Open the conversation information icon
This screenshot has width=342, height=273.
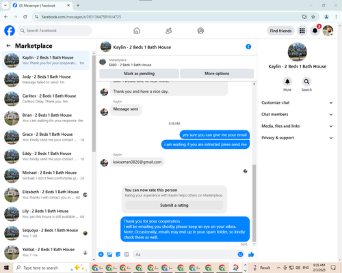(248, 46)
